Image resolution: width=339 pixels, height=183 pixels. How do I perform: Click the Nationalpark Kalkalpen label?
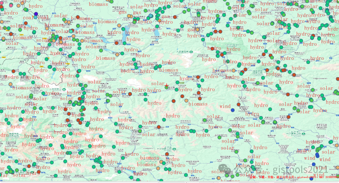(x=232, y=45)
